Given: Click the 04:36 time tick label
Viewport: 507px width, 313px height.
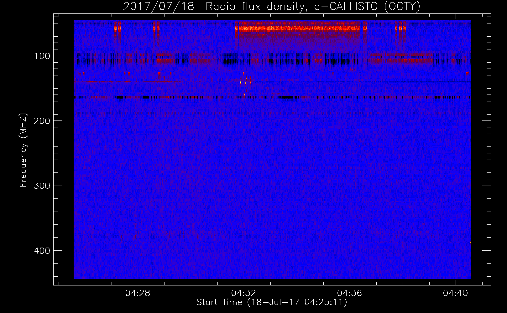Looking at the screenshot, I should (349, 293).
